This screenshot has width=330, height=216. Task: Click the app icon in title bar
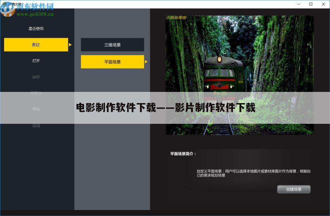click(4, 4)
